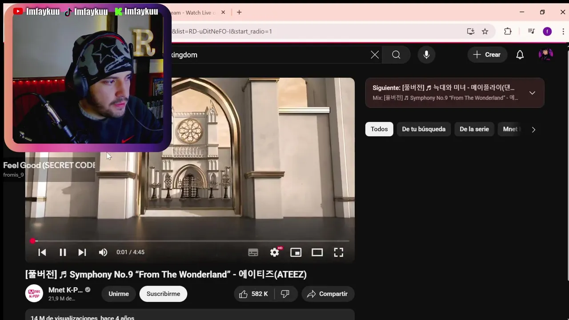Viewport: 569px width, 320px height.
Task: Toggle subtitles on the player
Action: [x=253, y=252]
